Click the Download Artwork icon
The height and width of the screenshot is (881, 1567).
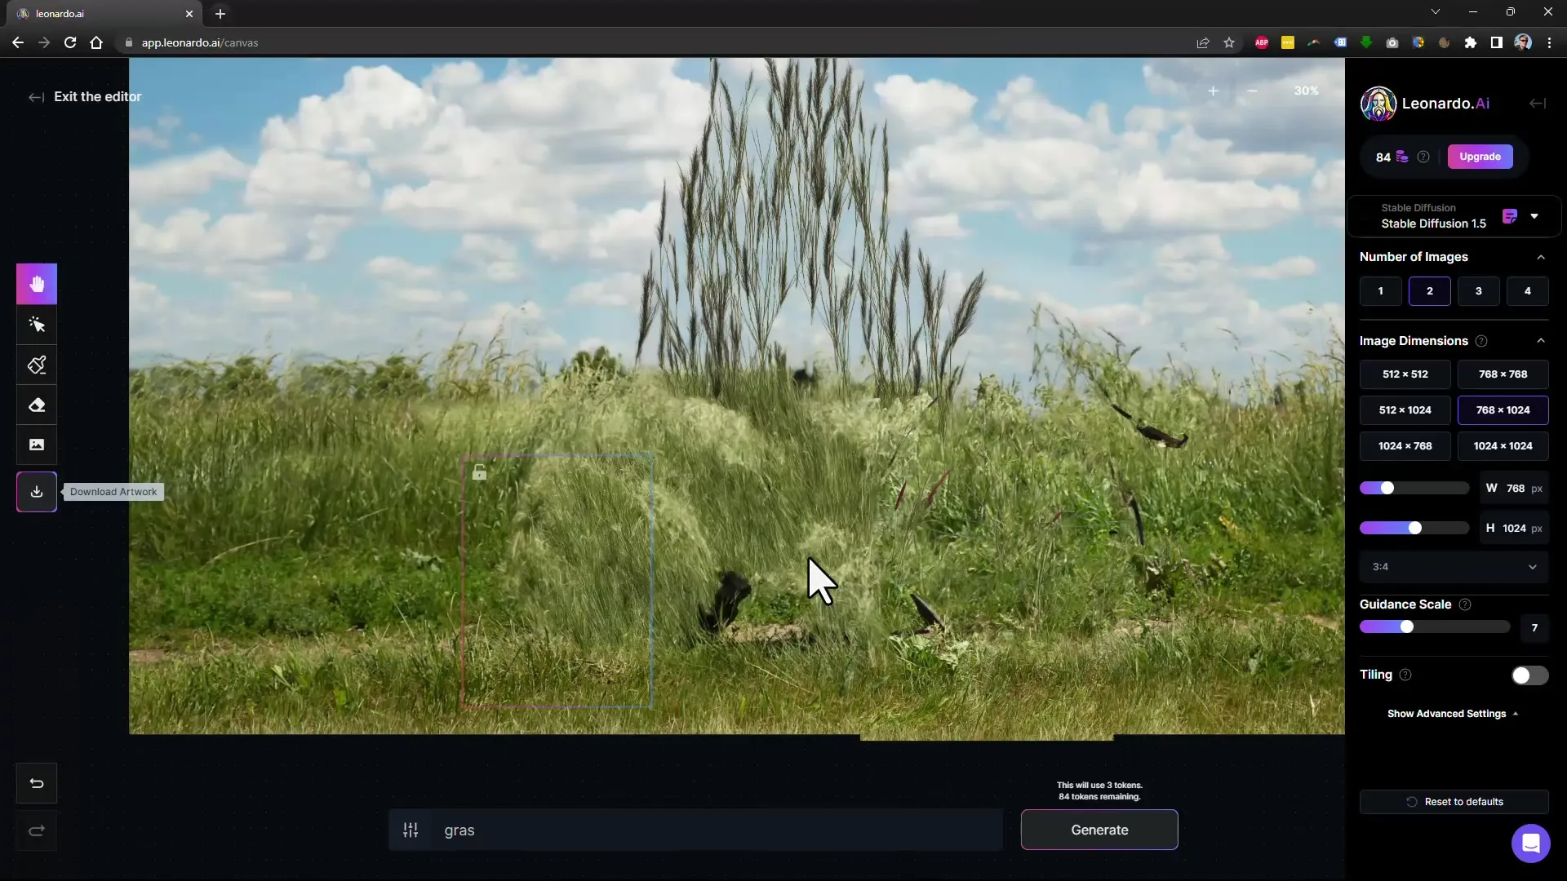37,492
